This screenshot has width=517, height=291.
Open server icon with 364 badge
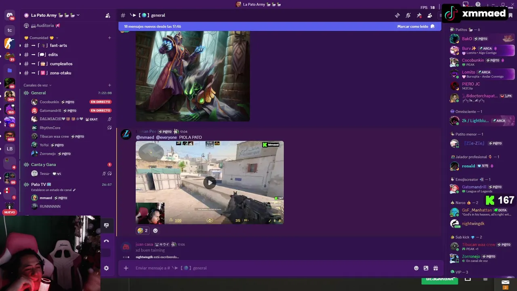click(10, 96)
